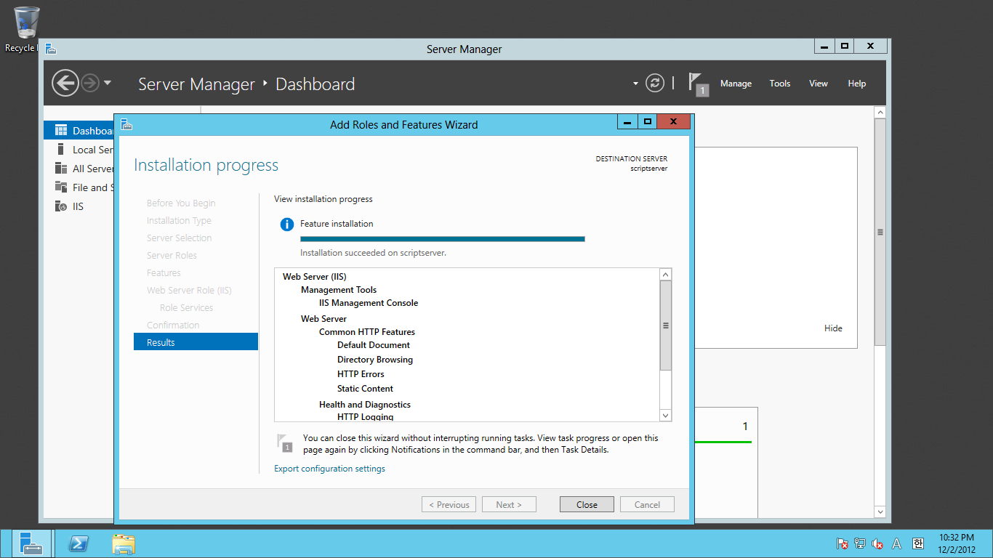Viewport: 993px width, 558px height.
Task: Open File and Storage Services sidebar icon
Action: click(x=61, y=187)
